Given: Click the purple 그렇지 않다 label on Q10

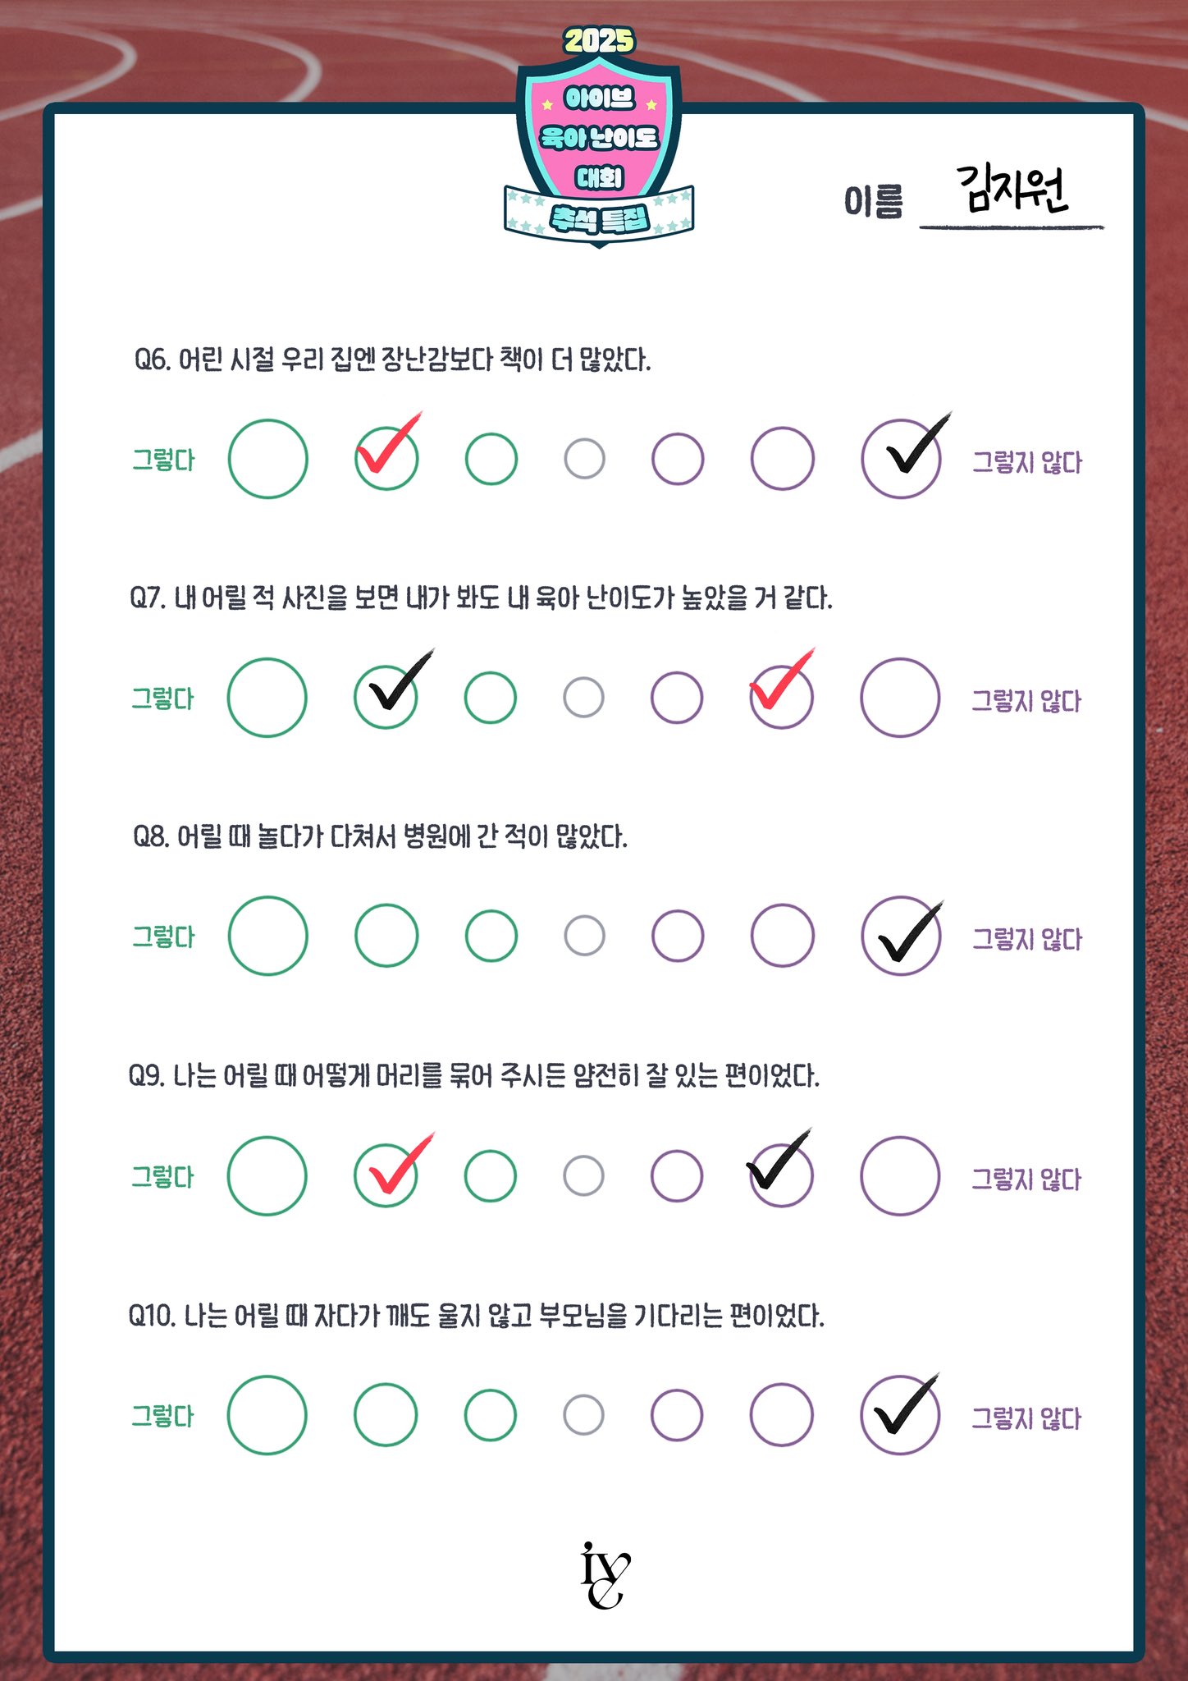Looking at the screenshot, I should (x=1026, y=1418).
